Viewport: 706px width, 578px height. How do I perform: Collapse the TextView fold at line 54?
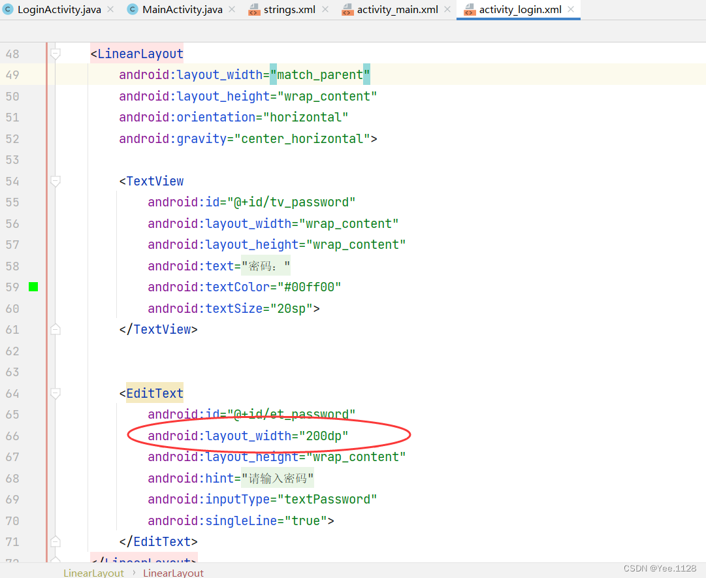click(x=56, y=182)
